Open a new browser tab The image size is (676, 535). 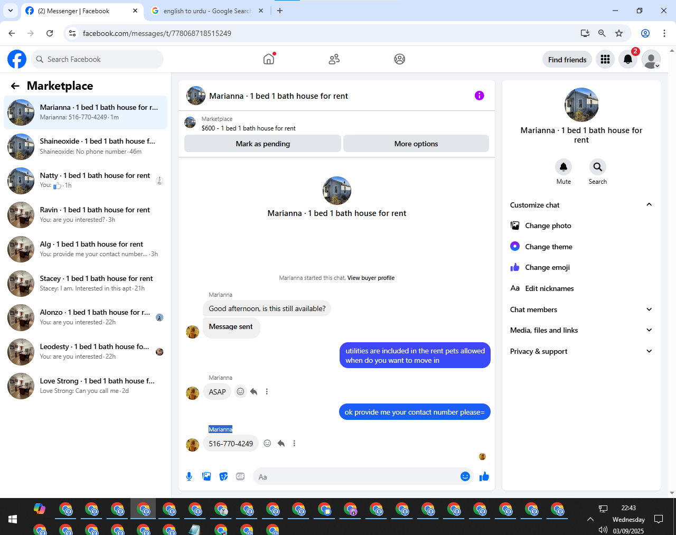[280, 11]
